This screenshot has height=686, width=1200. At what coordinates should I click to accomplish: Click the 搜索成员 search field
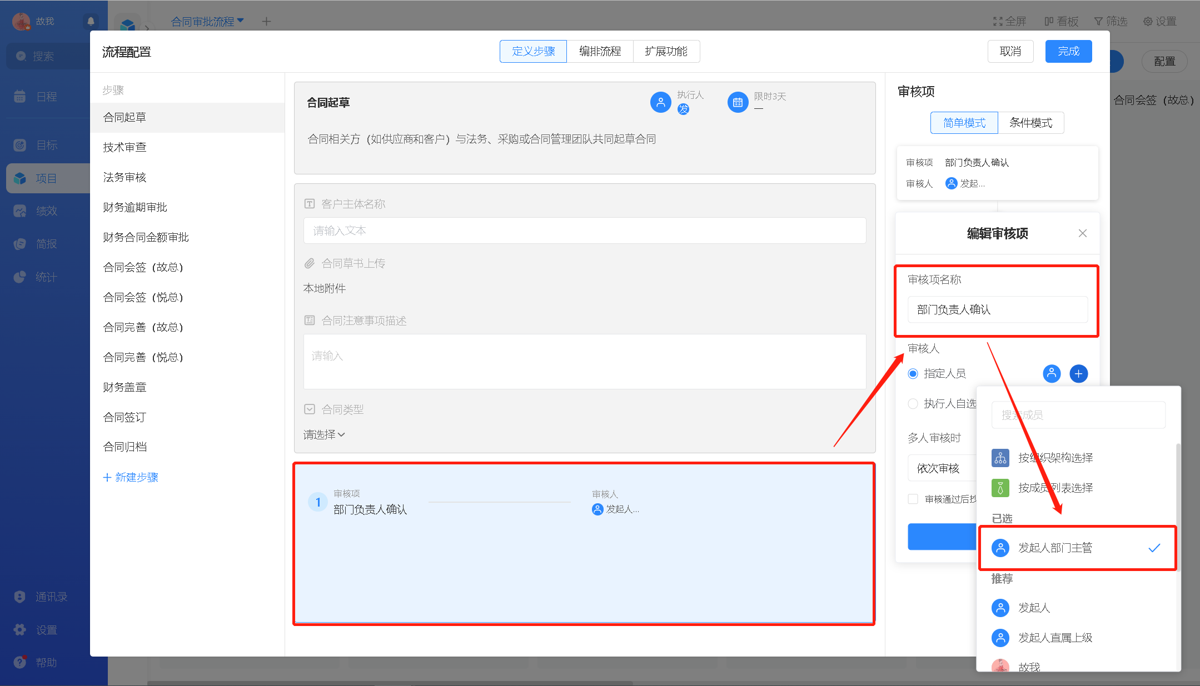point(1078,415)
